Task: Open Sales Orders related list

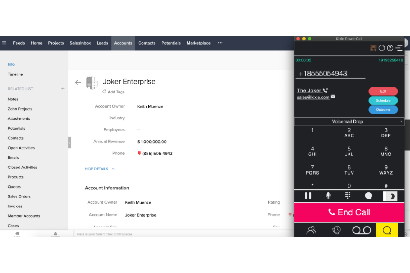Action: [x=19, y=196]
